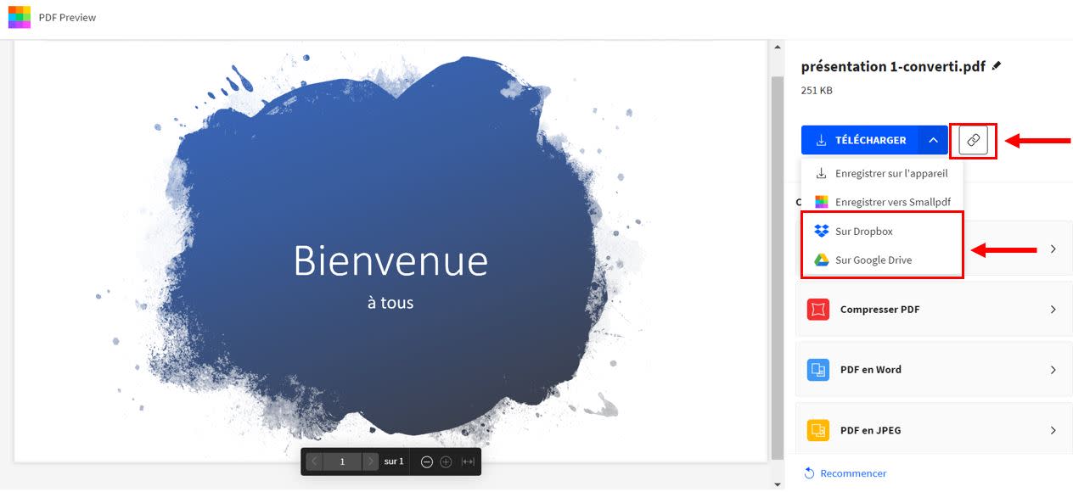Select Enregistrer vers Smallpdf option

(882, 202)
